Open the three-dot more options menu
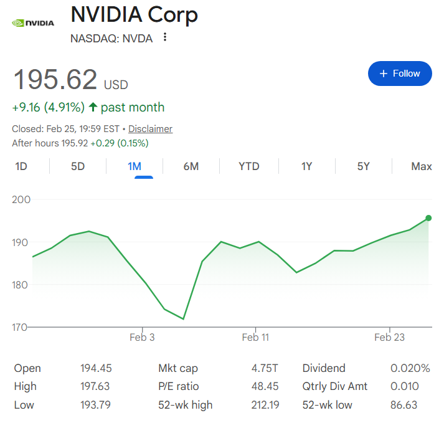The height and width of the screenshot is (423, 444). coord(165,37)
